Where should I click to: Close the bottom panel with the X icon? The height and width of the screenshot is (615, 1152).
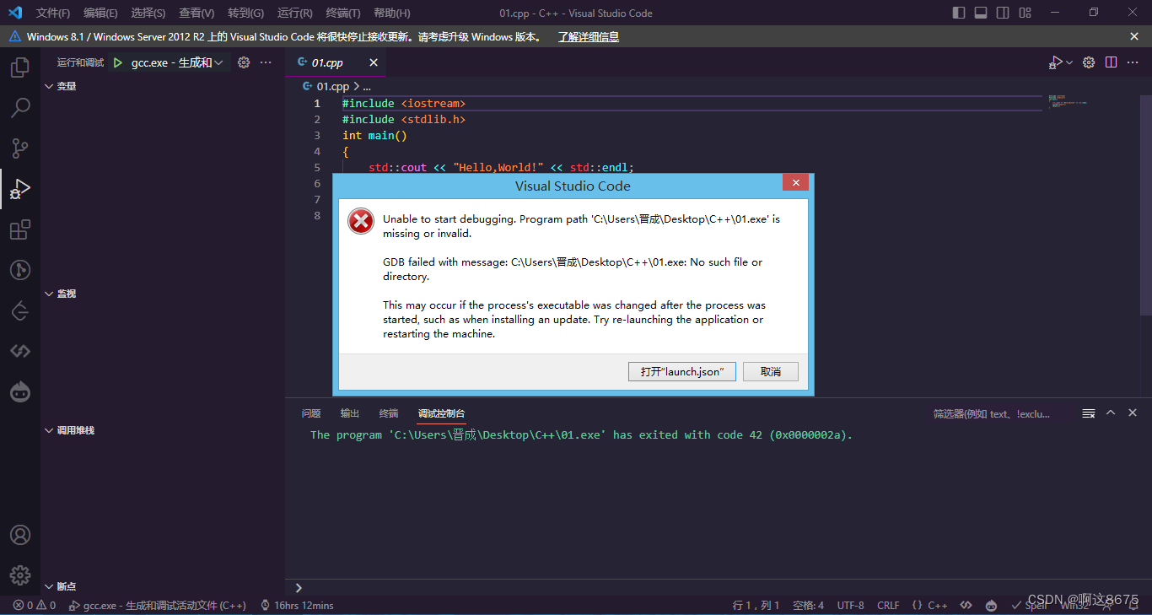[x=1133, y=413]
